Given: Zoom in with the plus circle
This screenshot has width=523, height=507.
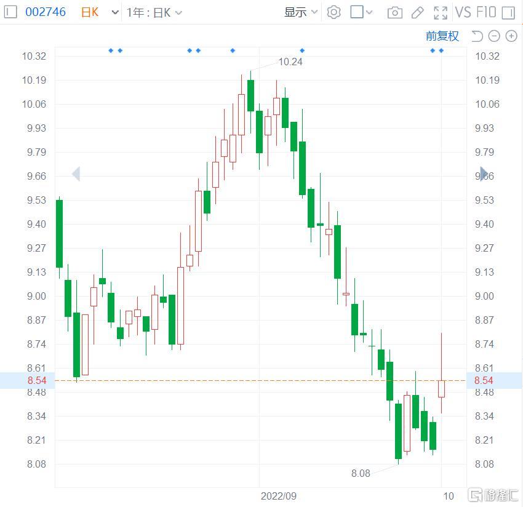Looking at the screenshot, I should coord(511,36).
